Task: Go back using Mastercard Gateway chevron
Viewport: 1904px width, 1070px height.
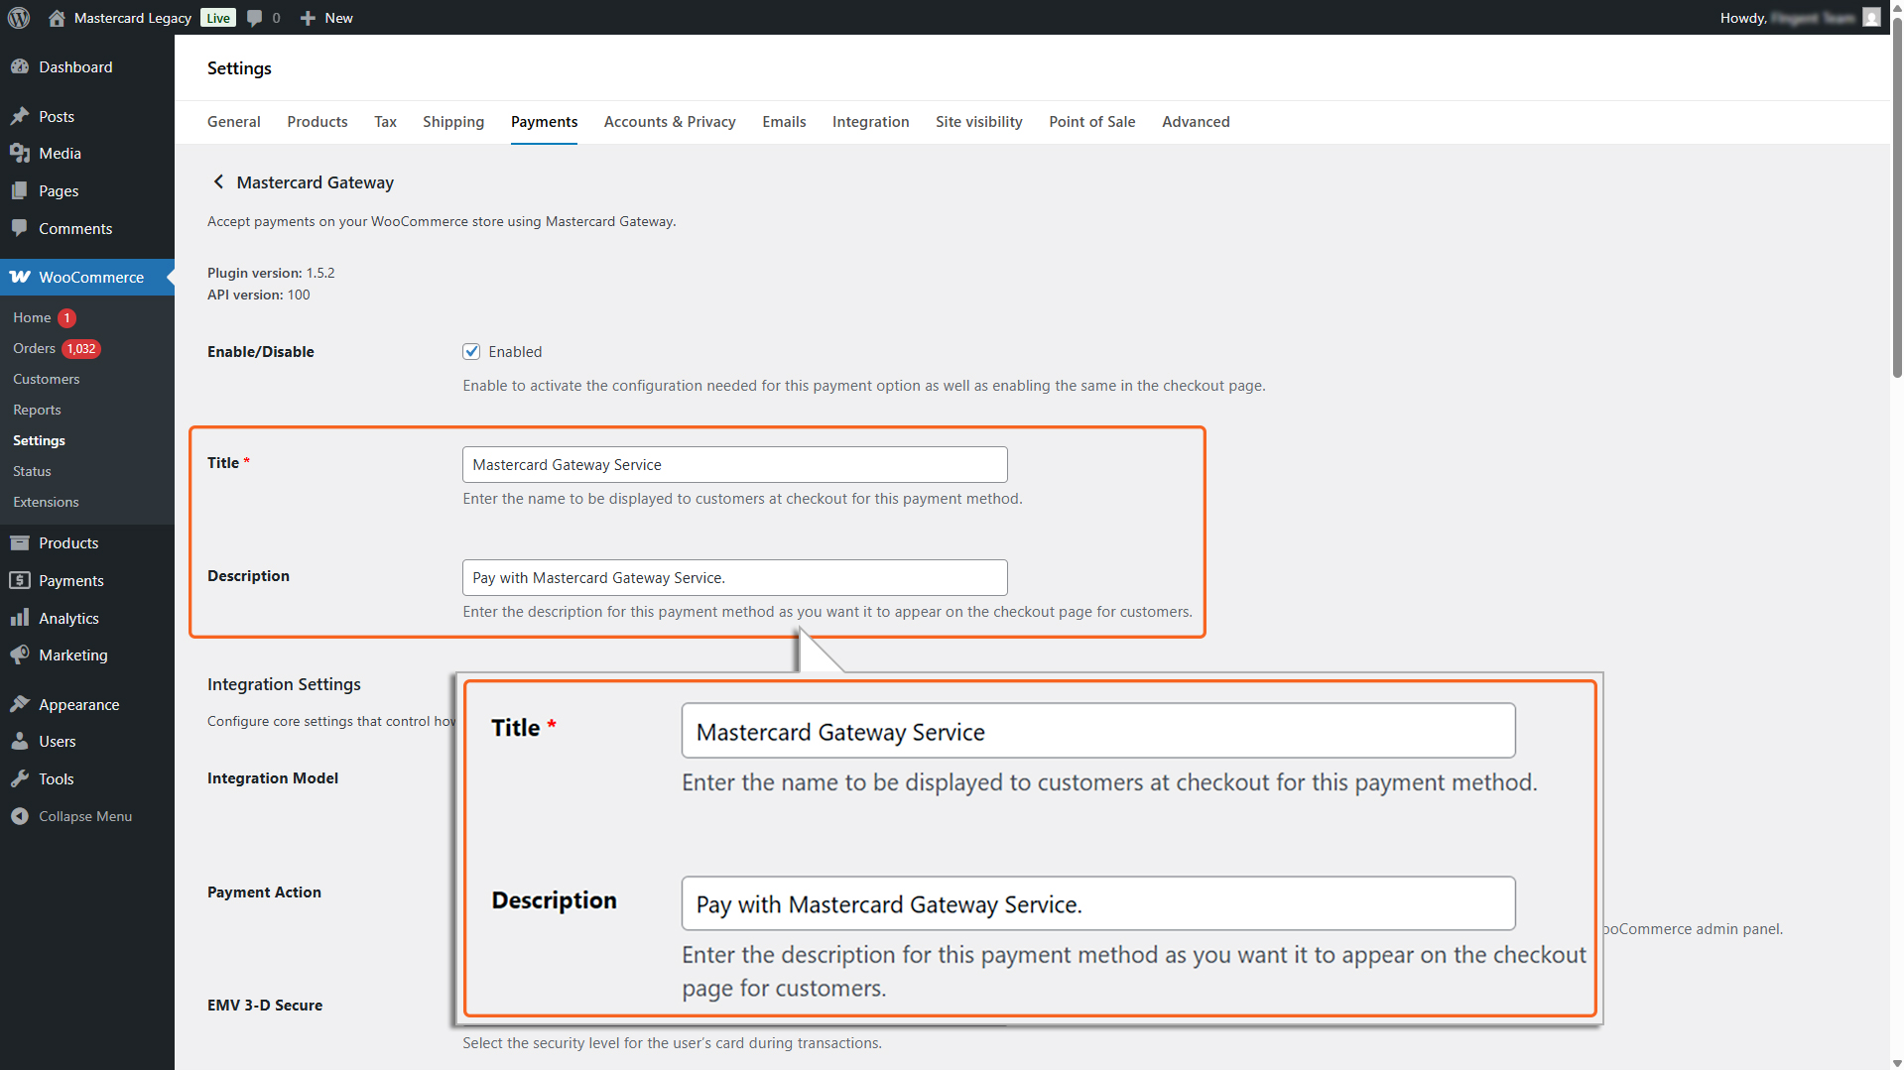Action: click(x=218, y=182)
